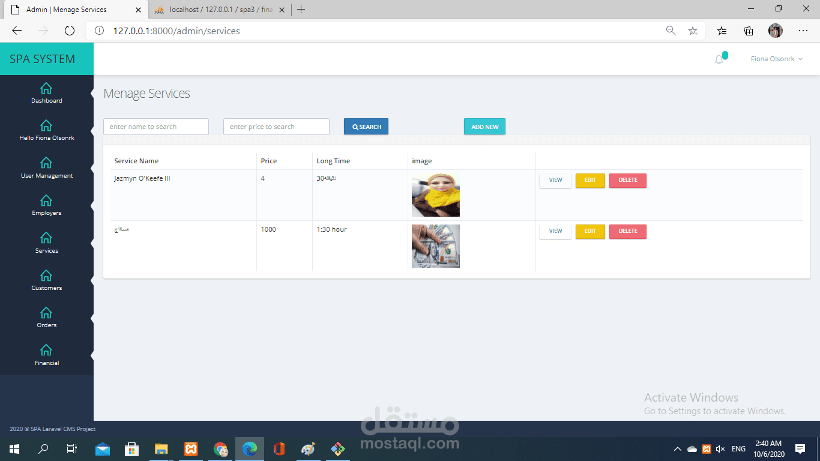Click the browser profile avatar
Viewport: 820px width, 461px height.
click(776, 31)
